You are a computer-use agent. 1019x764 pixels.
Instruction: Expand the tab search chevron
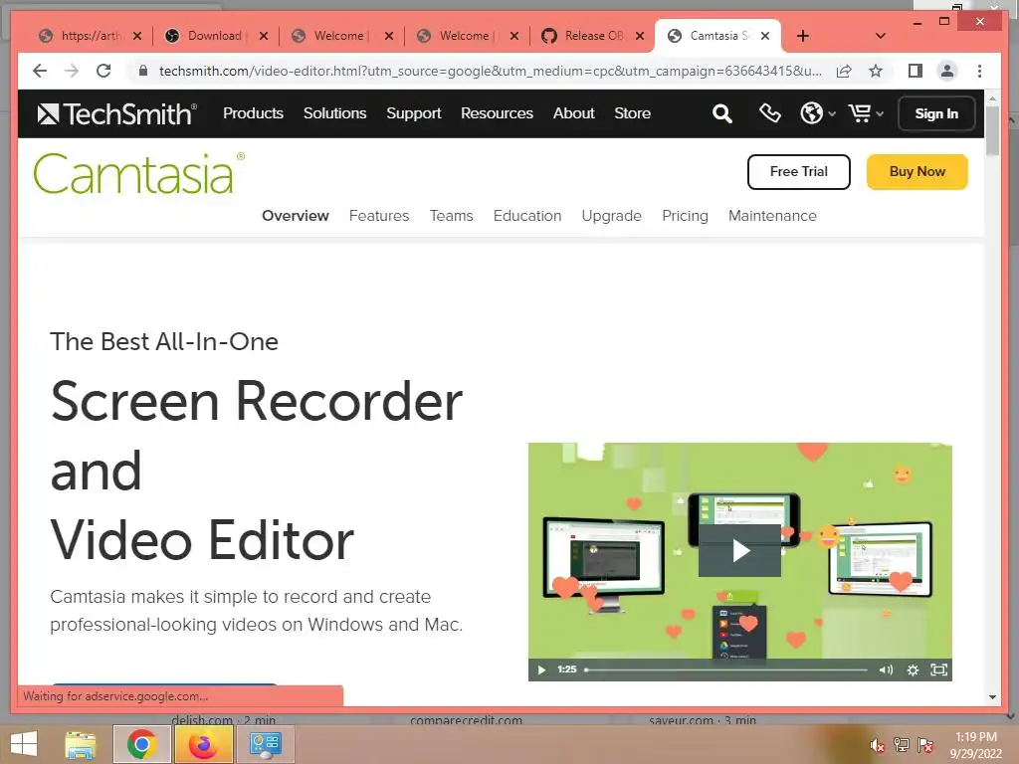(880, 36)
